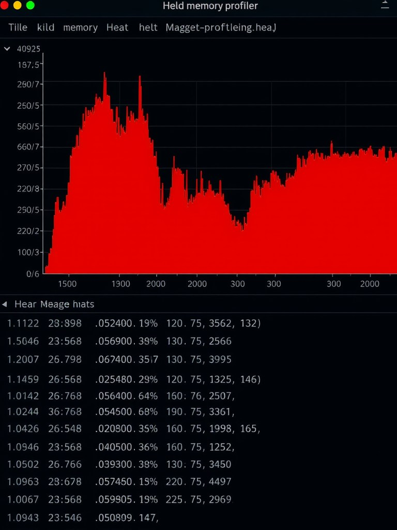Click the value 130. 75, 3995
The image size is (397, 530).
[198, 359]
